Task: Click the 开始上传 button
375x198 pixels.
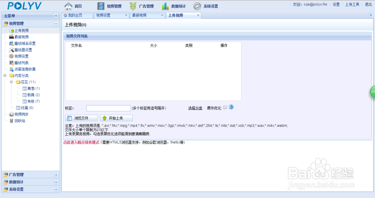Action: point(117,118)
